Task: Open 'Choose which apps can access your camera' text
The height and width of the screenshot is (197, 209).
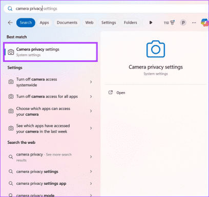Action: pos(43,112)
